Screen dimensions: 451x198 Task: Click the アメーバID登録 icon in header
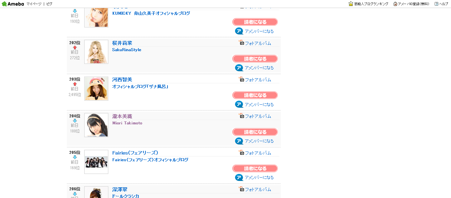(395, 4)
